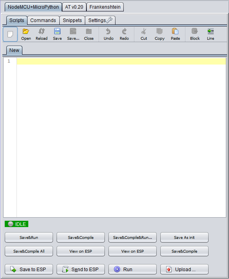Screen dimensions: 229x279
Task: Switch to the Commands tab
Action: pyautogui.click(x=43, y=20)
